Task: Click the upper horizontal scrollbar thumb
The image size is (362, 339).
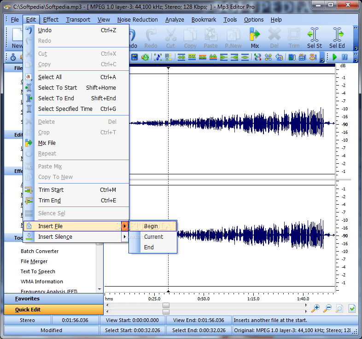Action: (166, 305)
